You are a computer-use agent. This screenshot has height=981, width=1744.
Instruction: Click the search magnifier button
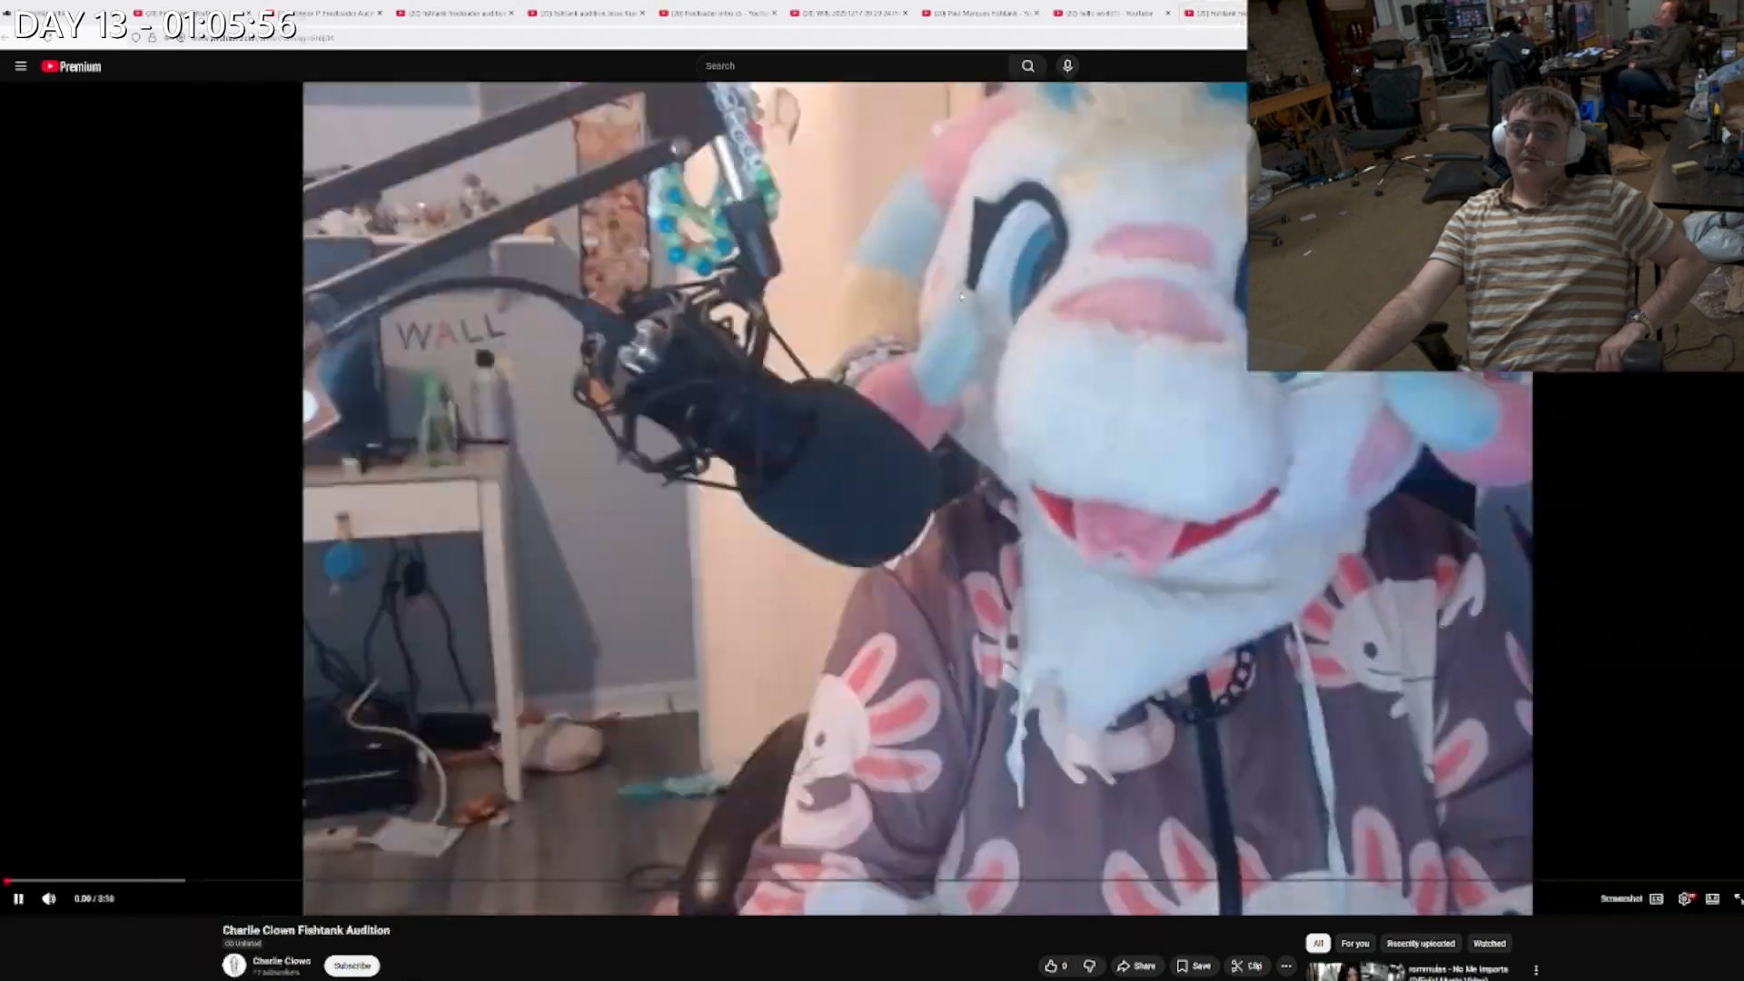[x=1027, y=65]
